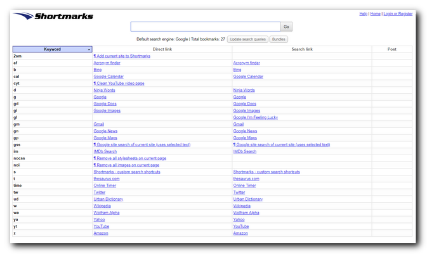
Task: Open Google search link in the g row
Action: coord(240,97)
